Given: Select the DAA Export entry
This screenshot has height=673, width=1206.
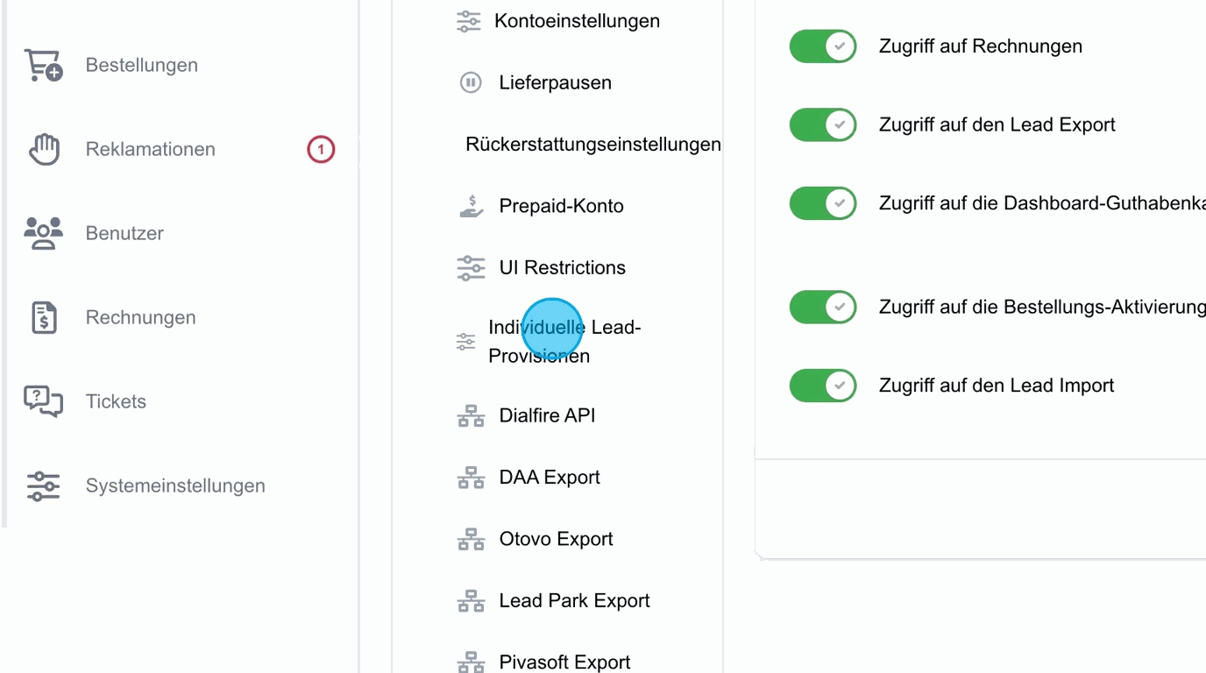Looking at the screenshot, I should tap(550, 478).
